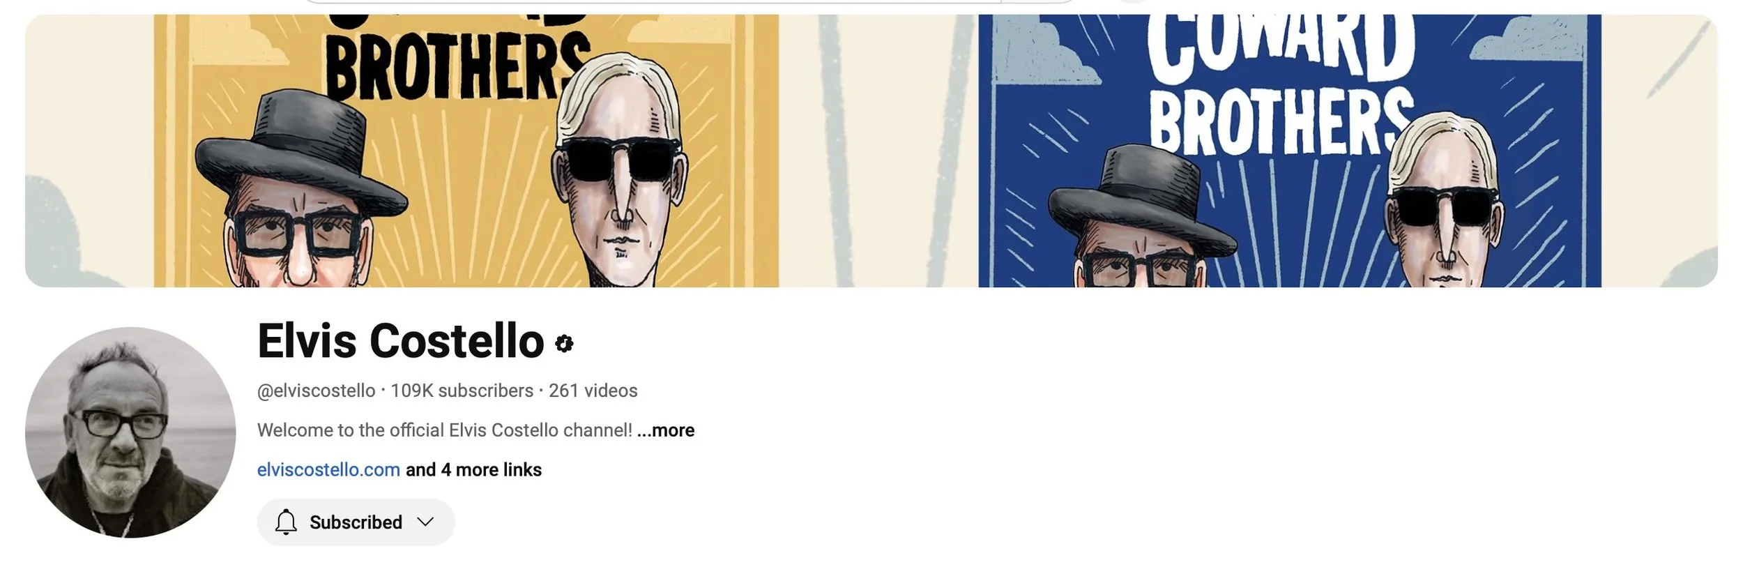Open the round channel profile picture
The image size is (1743, 567).
(x=130, y=432)
